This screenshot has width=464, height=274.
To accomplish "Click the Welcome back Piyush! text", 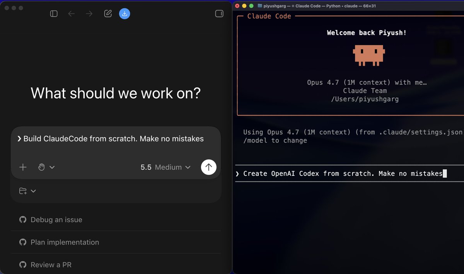I will (367, 33).
